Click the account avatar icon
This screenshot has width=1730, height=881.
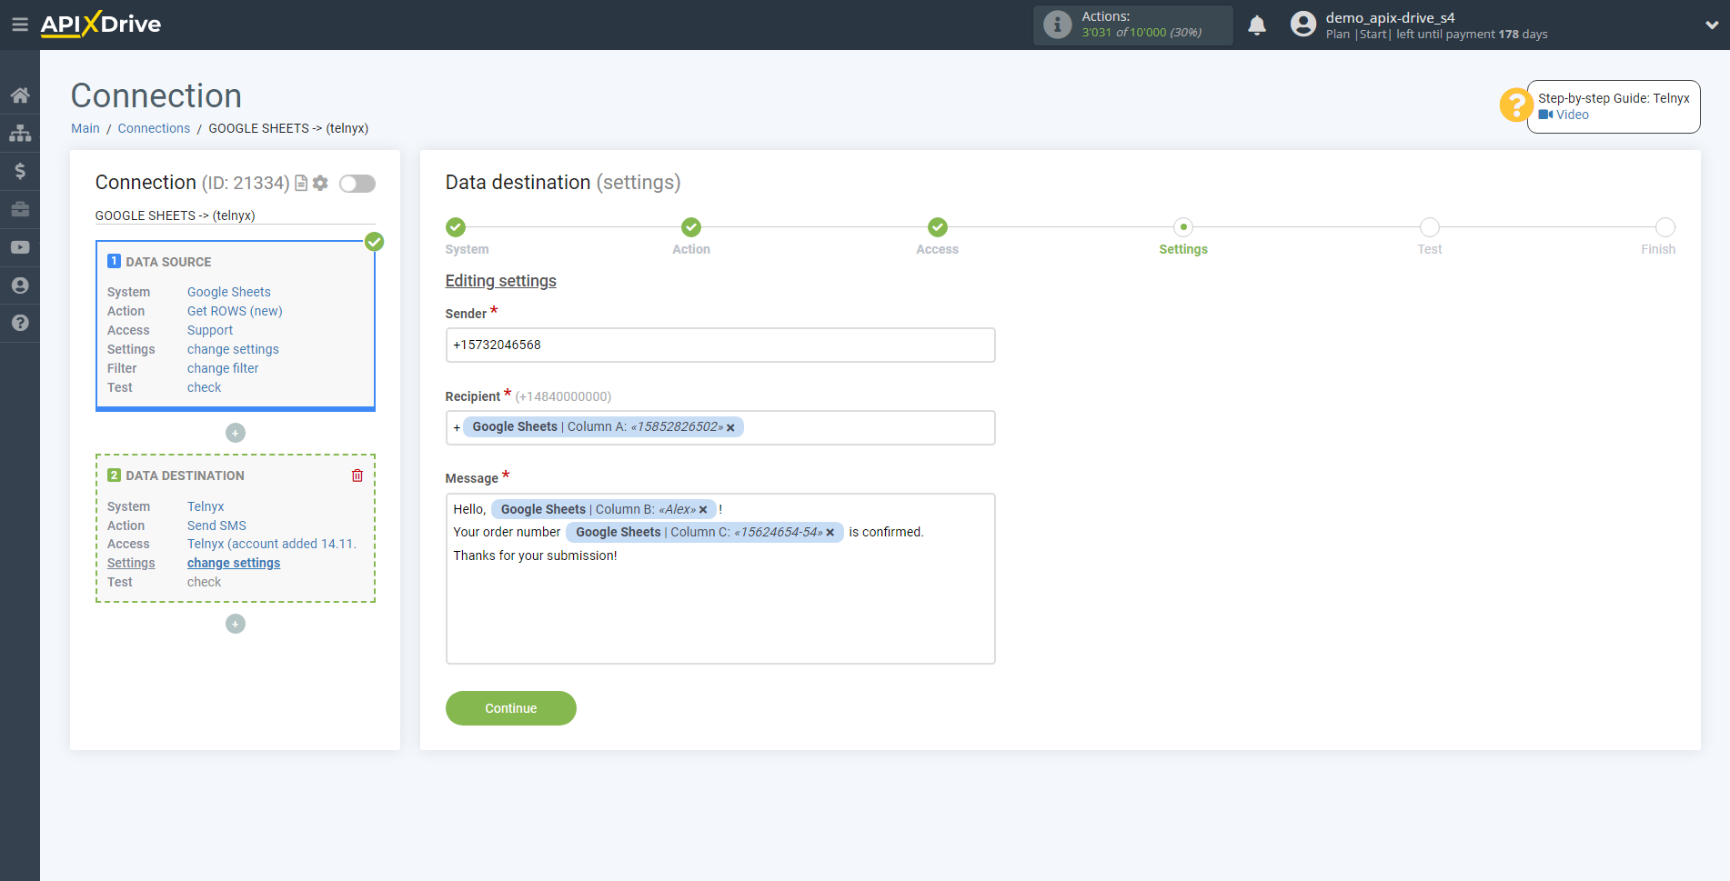coord(1303,25)
